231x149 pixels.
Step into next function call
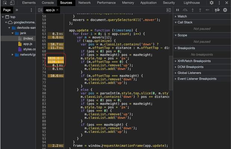click(193, 10)
